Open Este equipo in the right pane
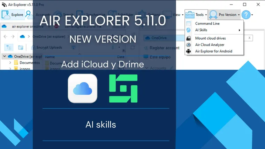This screenshot has width=265, height=149. (x=157, y=57)
